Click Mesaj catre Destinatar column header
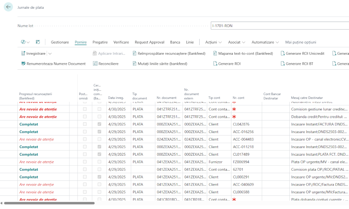 tap(307, 98)
